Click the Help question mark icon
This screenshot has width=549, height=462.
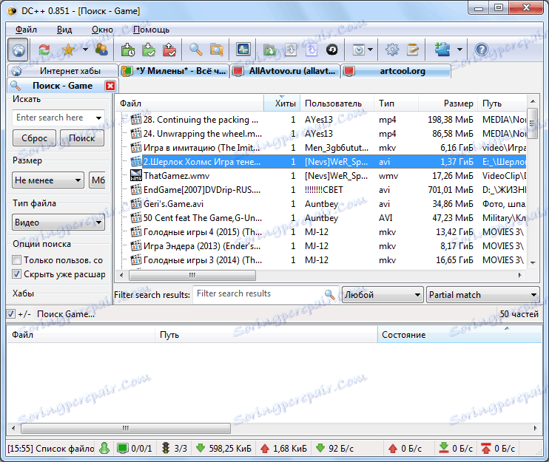(x=482, y=50)
